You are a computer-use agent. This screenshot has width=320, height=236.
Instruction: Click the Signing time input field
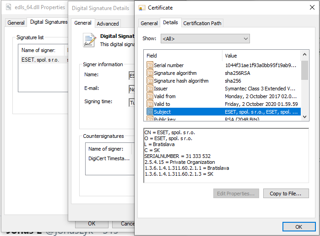[x=132, y=103]
